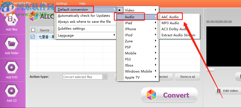Open the File menu
Viewport: 241px width, 108px height.
(x=44, y=4)
